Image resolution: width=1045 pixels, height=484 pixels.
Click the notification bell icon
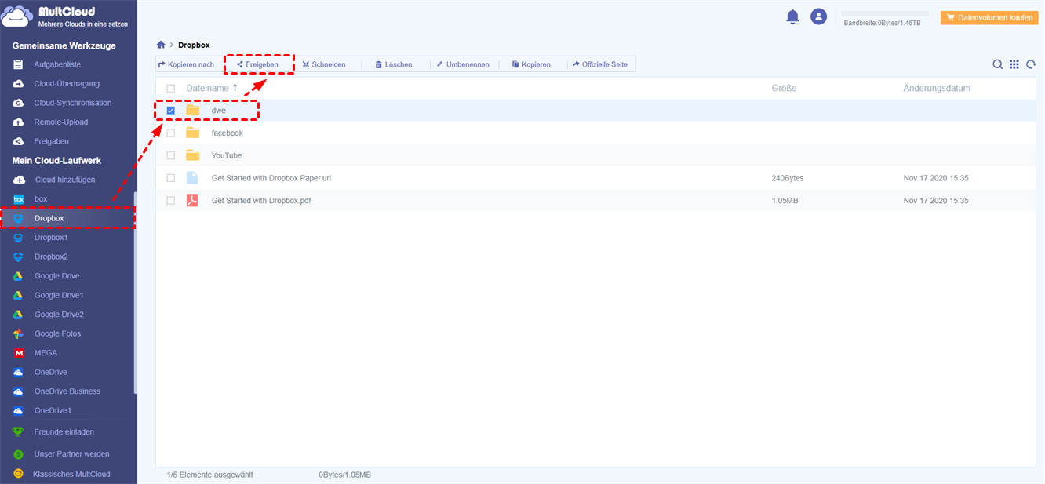click(792, 16)
